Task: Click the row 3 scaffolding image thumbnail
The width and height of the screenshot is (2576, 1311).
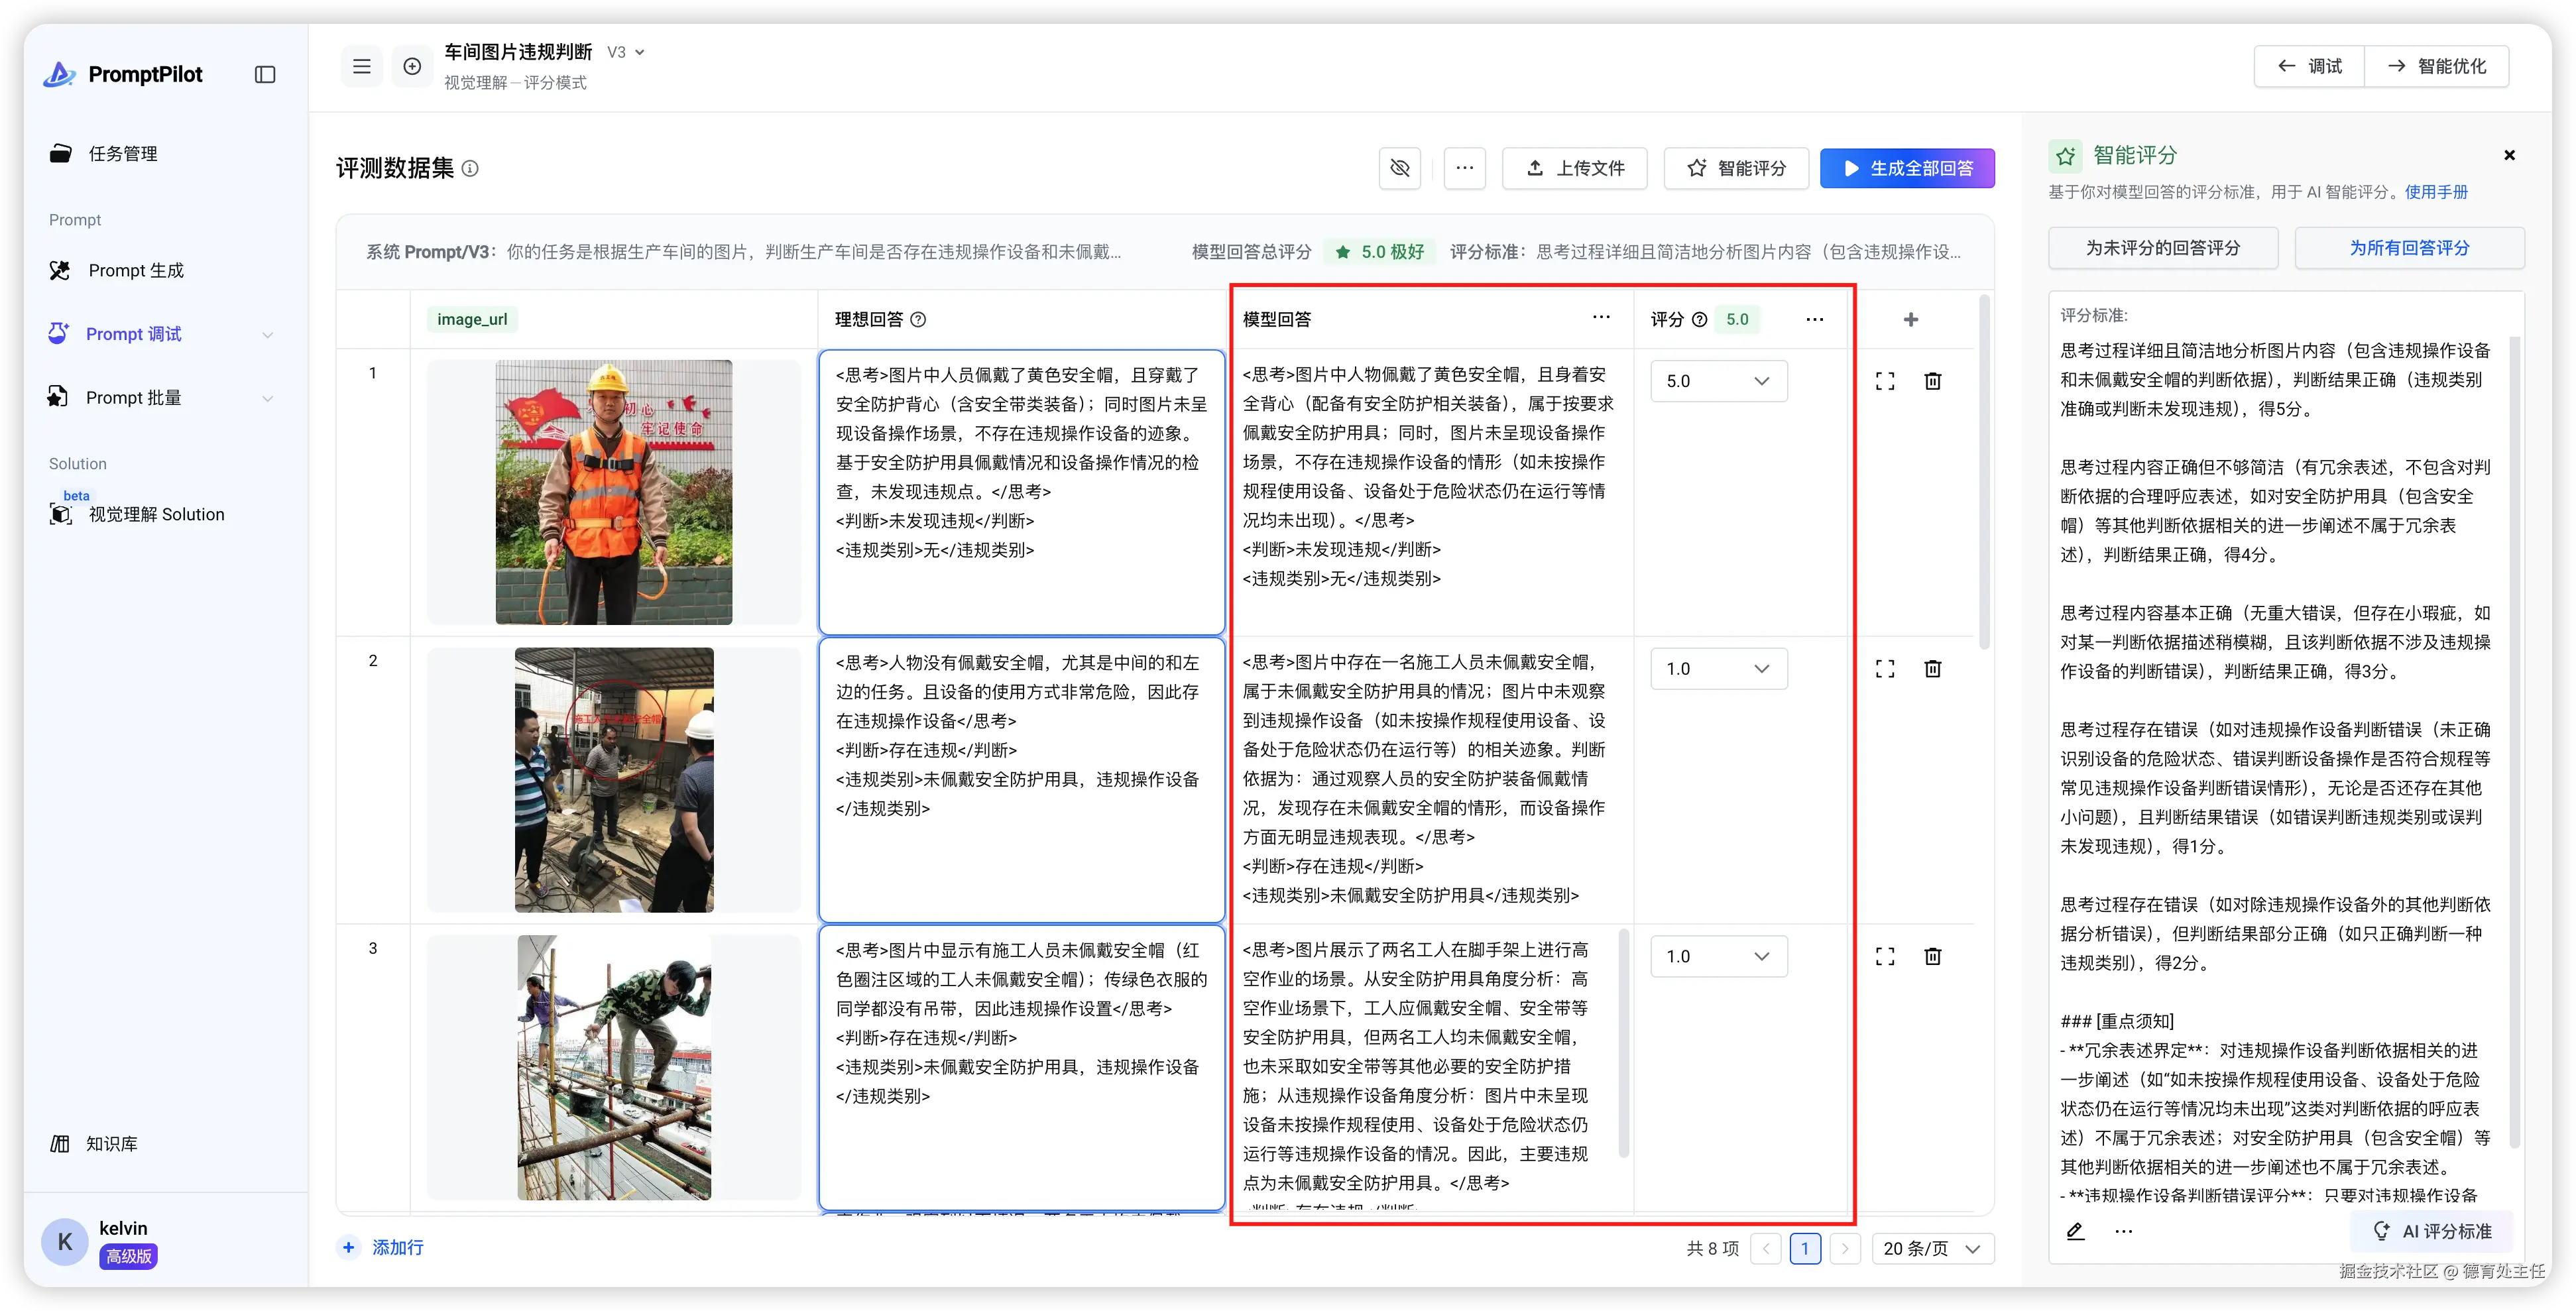Action: pos(614,1067)
